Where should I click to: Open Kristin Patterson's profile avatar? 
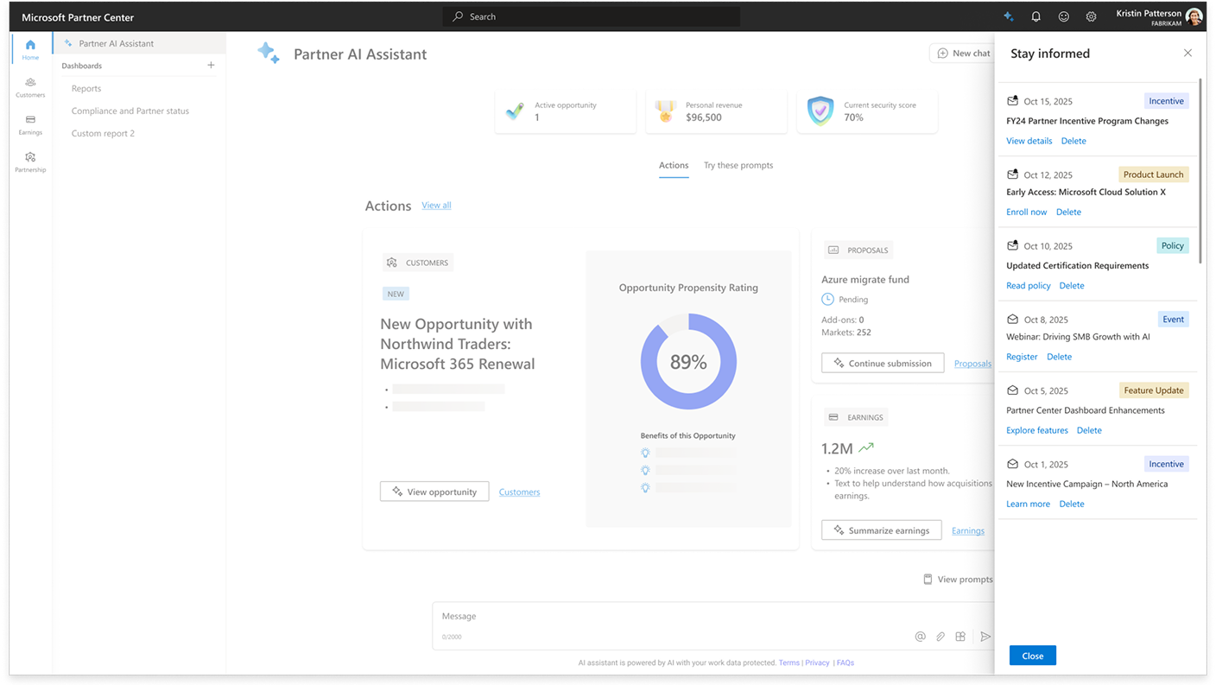point(1194,16)
